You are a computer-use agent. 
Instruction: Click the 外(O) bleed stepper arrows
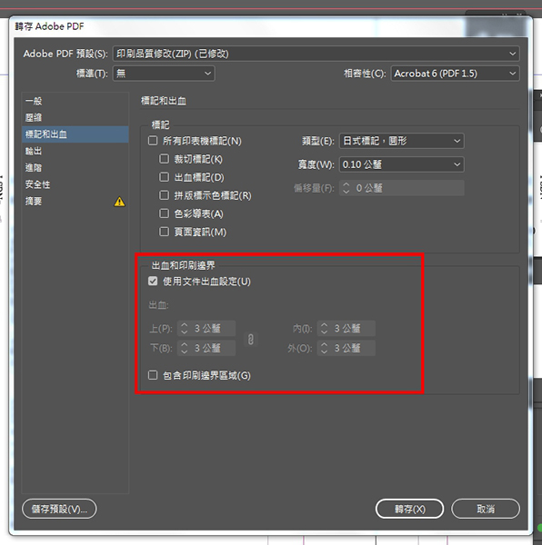point(324,348)
